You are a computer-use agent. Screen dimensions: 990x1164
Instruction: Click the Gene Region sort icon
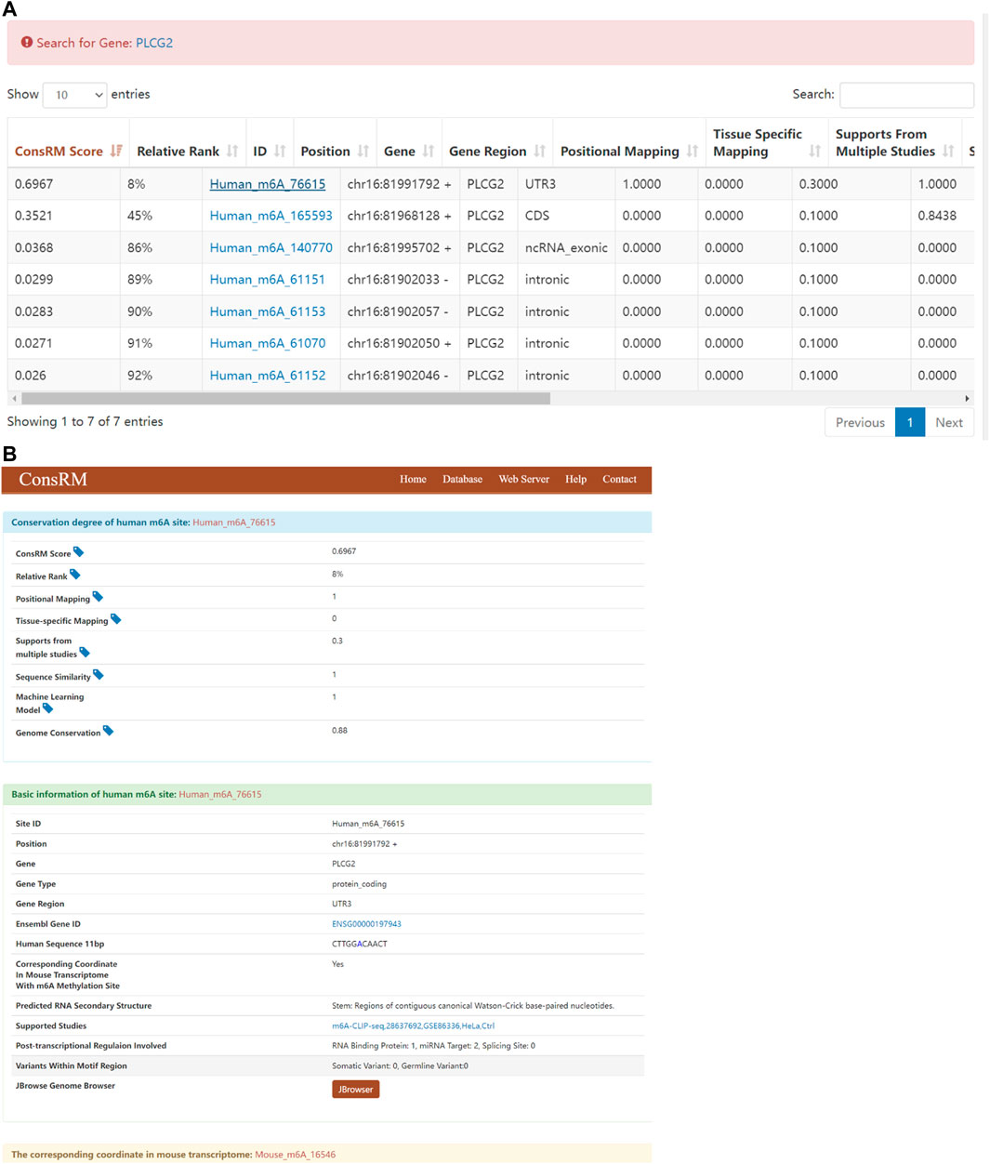point(539,151)
